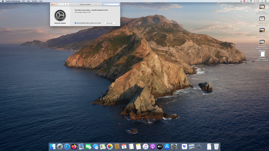
Task: Open Spotlight search in menu bar
Action: click(262, 1)
